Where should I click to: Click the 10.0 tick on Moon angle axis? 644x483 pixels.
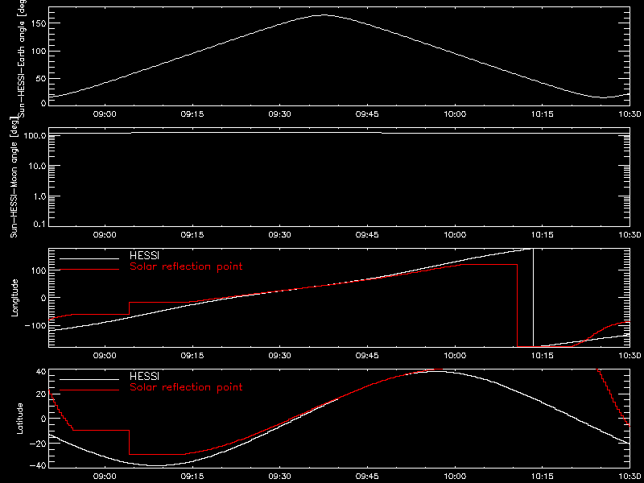coord(38,166)
